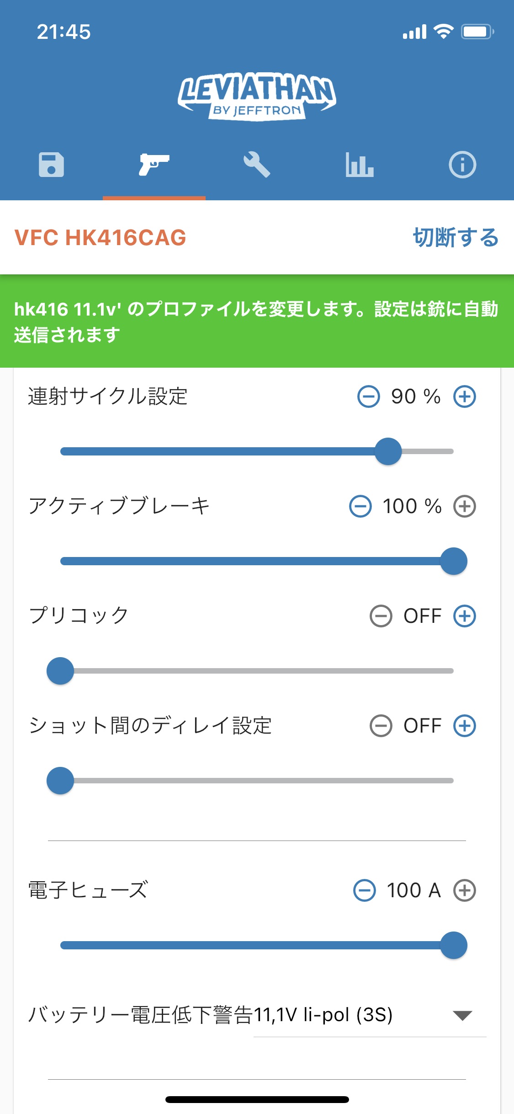Decrease アクティブブレーキ with minus icon
Screen dimensions: 514x1114
(x=360, y=506)
